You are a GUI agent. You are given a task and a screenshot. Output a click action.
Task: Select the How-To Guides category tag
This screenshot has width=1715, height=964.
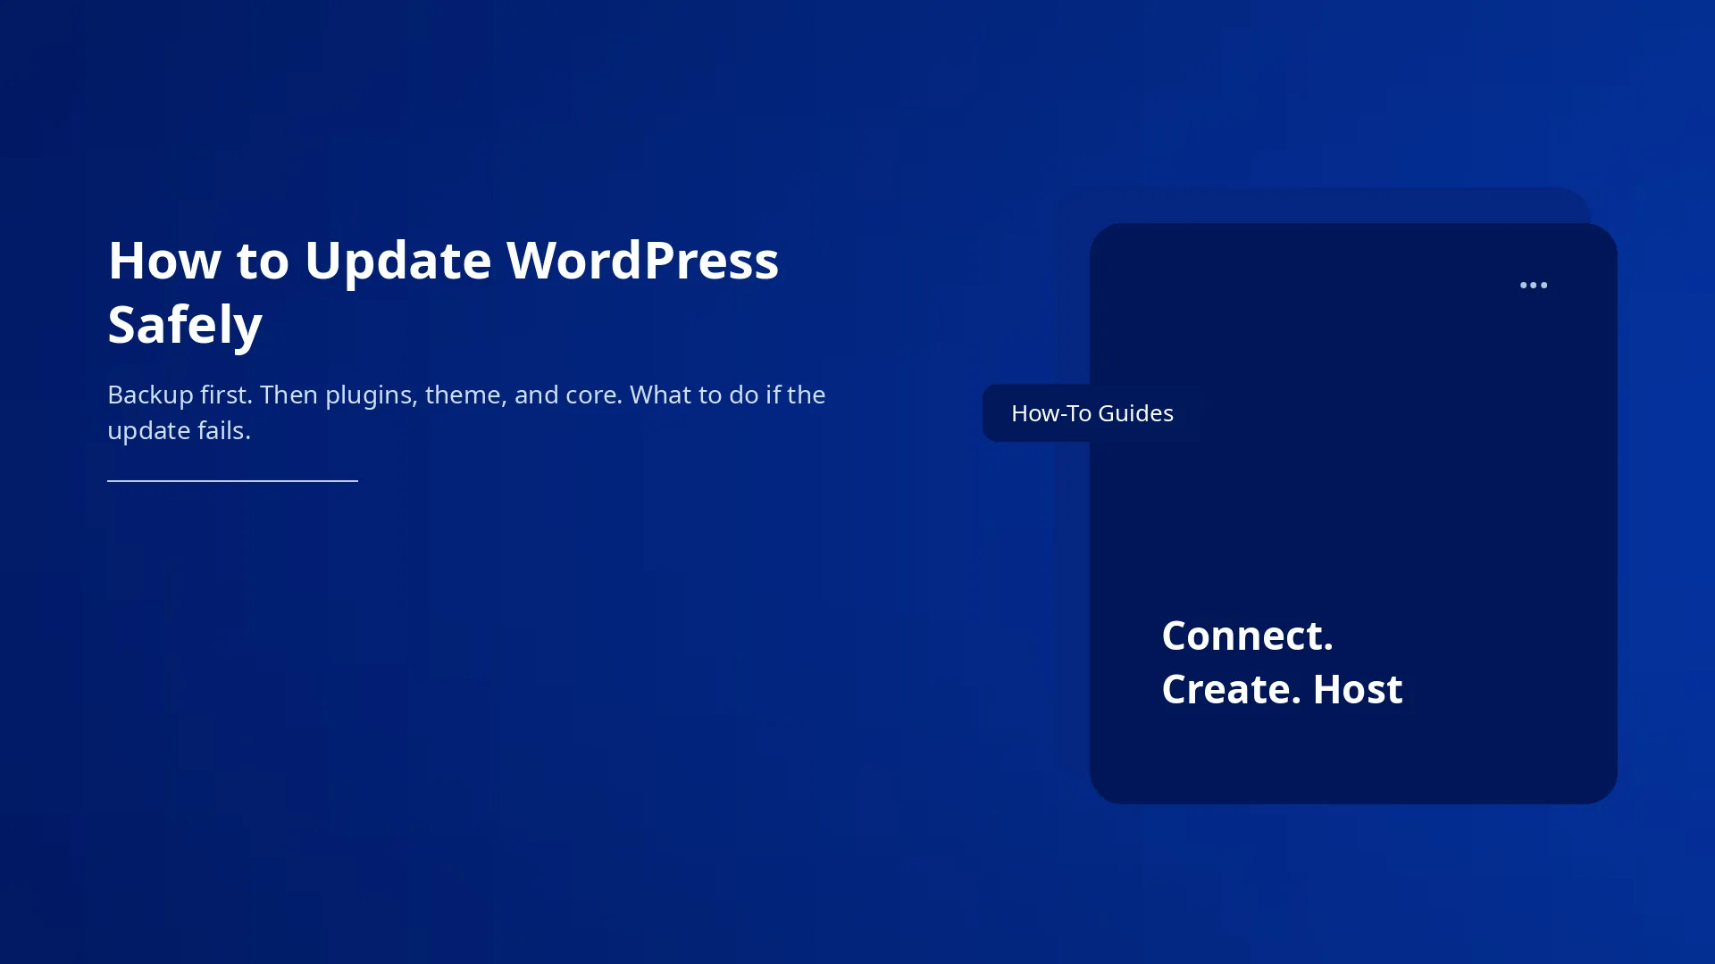tap(1092, 413)
